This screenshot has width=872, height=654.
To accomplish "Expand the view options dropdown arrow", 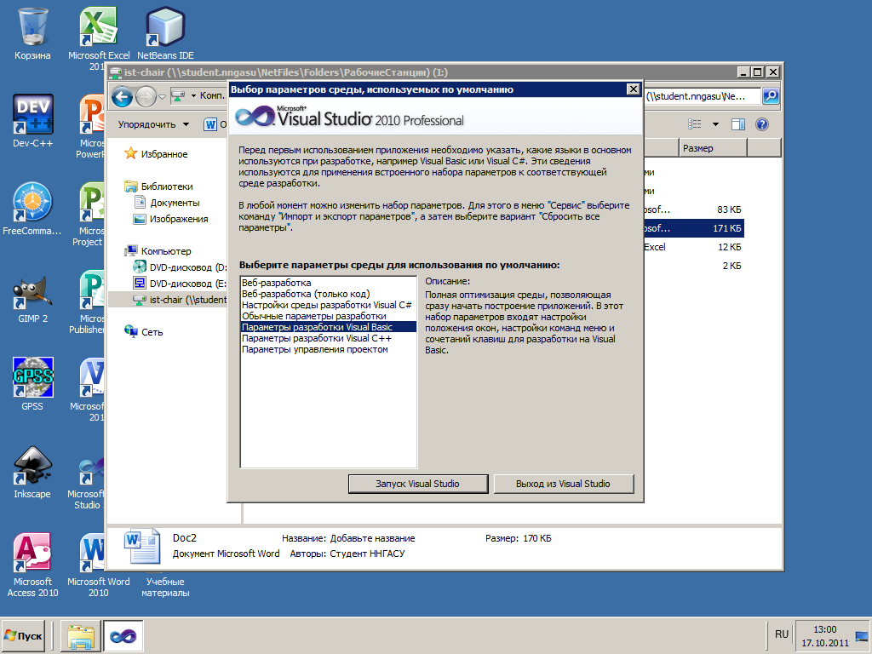I will point(715,124).
